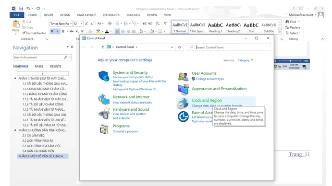Click the Redo icon in Word's title bar
This screenshot has width=332, height=186.
38,9
